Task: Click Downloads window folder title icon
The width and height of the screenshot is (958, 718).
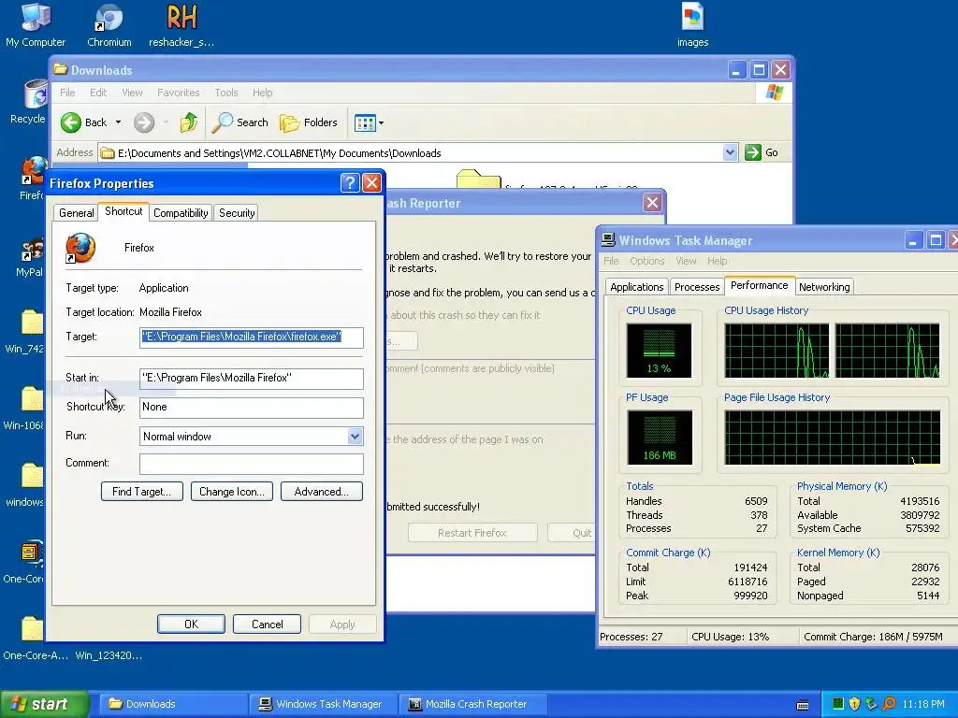Action: [x=60, y=69]
